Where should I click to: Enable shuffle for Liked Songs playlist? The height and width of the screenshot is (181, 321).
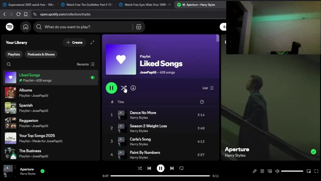point(123,88)
